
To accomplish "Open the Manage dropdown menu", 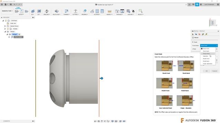I will pos(120,14).
